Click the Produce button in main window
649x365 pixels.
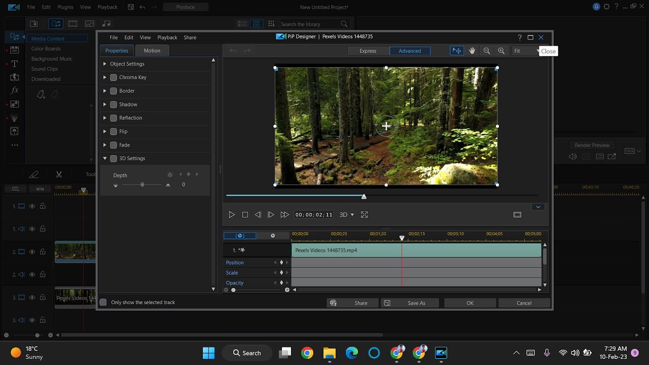tap(186, 7)
